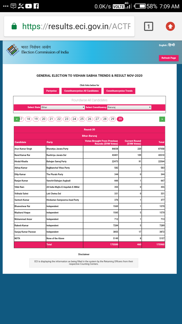Click candidate name Rakesh Kumar
Image resolution: width=182 pixels, height=324 pixels.
[21, 226]
